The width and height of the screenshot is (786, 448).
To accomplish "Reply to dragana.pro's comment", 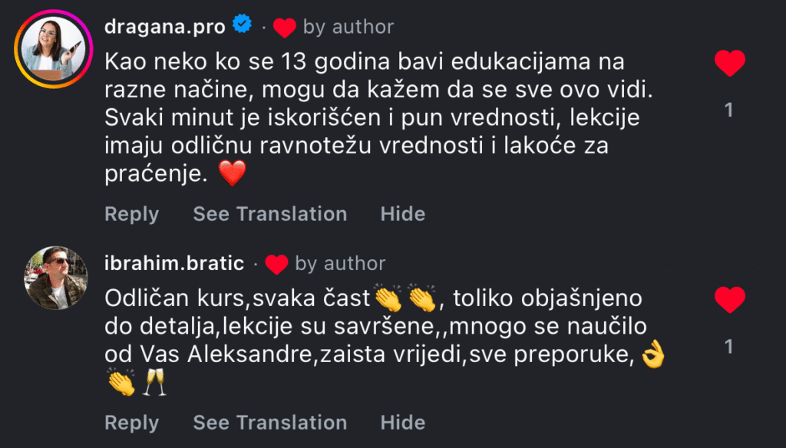I will pos(131,214).
